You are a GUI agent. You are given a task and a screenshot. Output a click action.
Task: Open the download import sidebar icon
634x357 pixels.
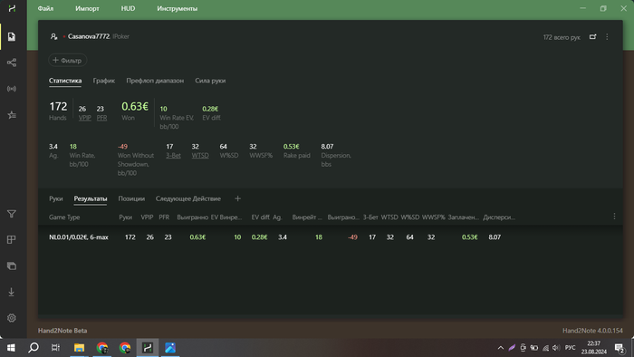(12, 292)
